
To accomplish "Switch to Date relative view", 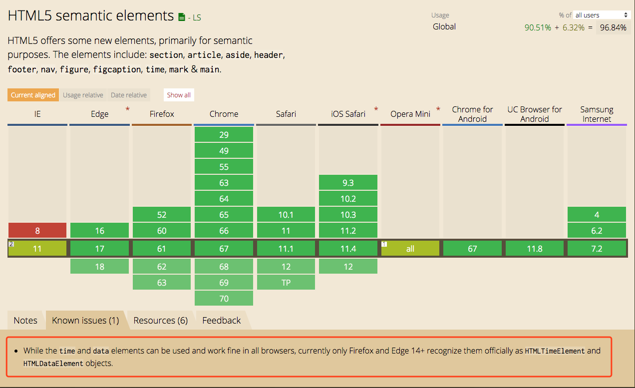I will click(129, 95).
